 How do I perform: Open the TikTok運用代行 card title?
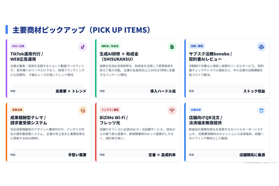(x=26, y=57)
